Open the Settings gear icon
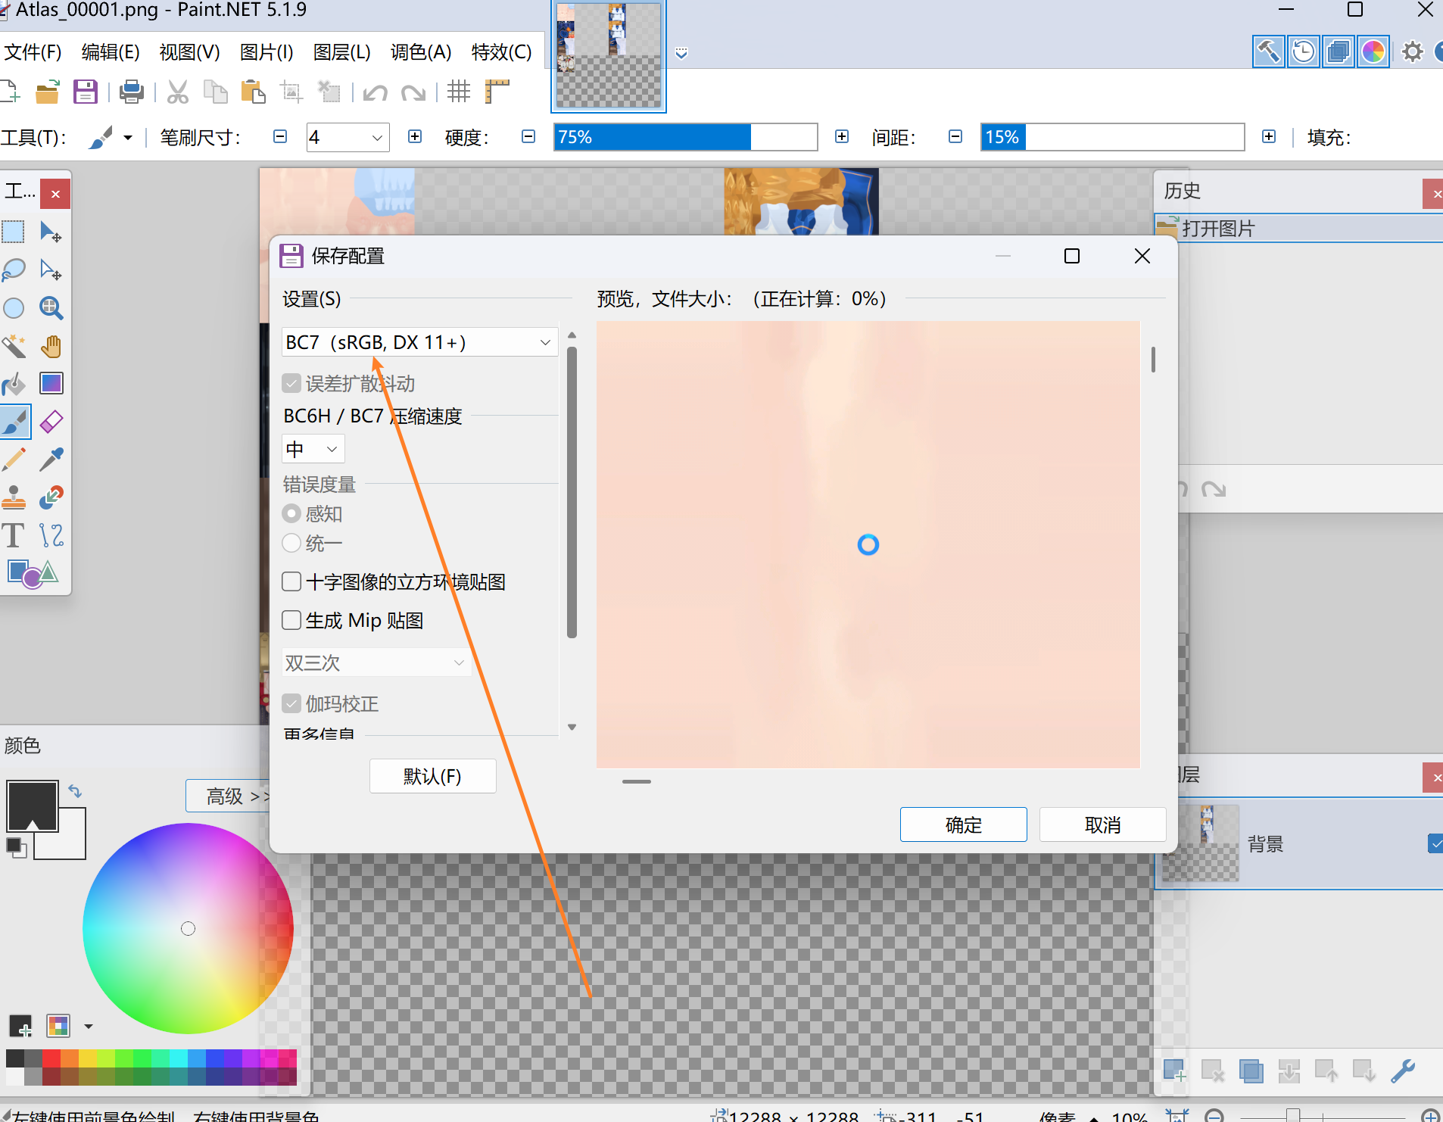Viewport: 1443px width, 1122px height. point(1412,52)
